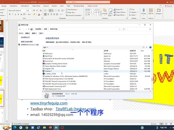Open www.tinyrfequip.com link on slide
The width and height of the screenshot is (174, 130).
tap(49, 103)
